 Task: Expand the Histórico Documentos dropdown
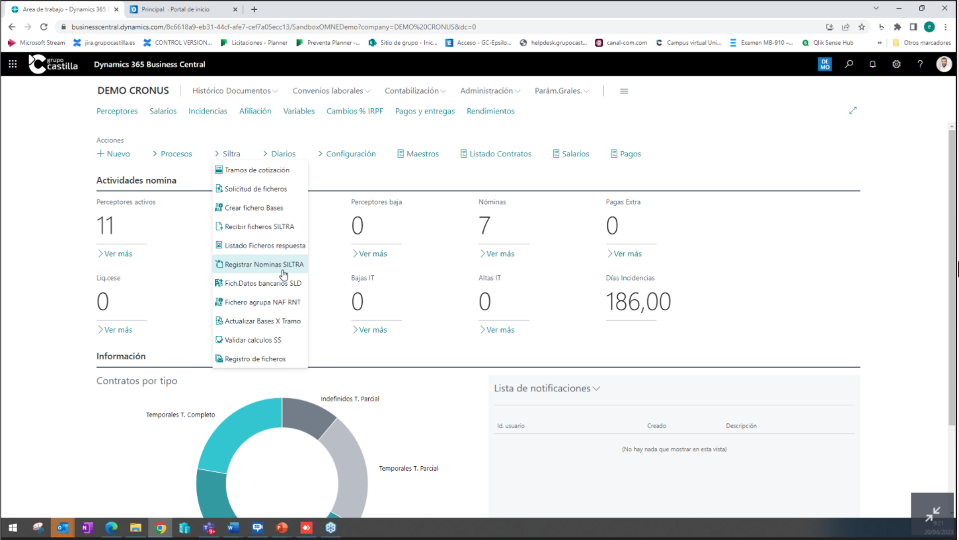tap(235, 91)
